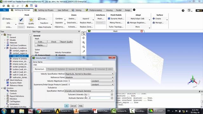This screenshot has height=114, width=203.
Task: Open Chrome from the Windows taskbar
Action: [44, 111]
